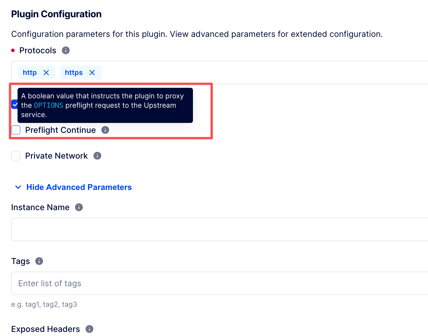The height and width of the screenshot is (336, 428).
Task: Click the Instance Name info icon
Action: 79,207
